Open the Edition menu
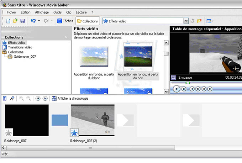The width and height of the screenshot is (242, 163). tap(26, 12)
